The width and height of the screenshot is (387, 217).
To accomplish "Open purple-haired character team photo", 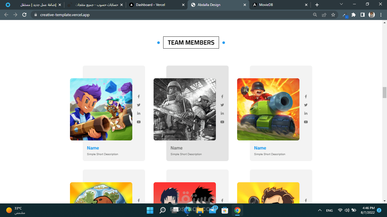I will 101,109.
